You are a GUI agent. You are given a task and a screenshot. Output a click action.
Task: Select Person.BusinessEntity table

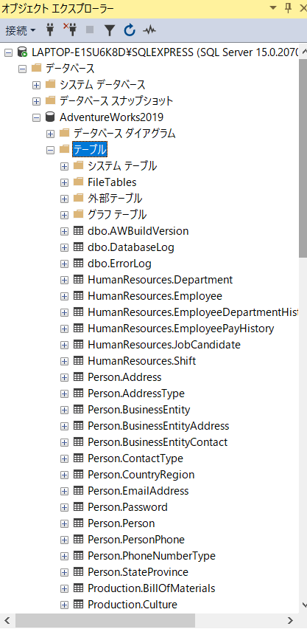[138, 410]
